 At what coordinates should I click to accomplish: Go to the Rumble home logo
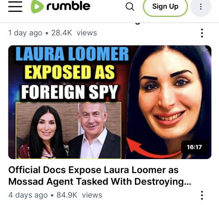click(x=60, y=7)
